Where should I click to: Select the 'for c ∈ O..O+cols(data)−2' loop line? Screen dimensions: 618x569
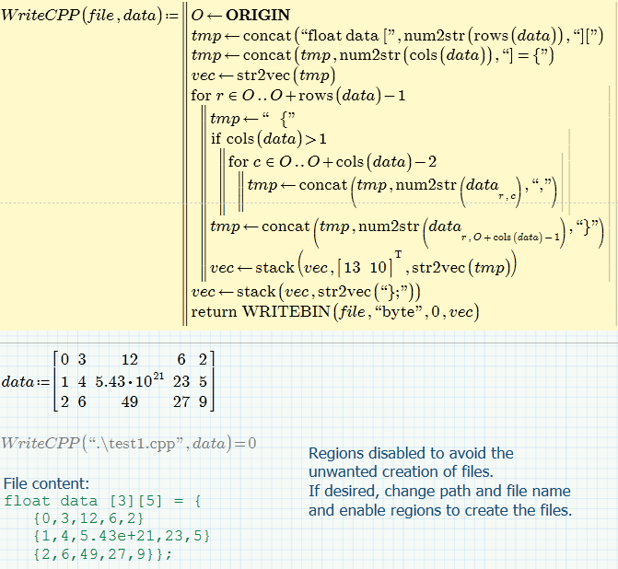pyautogui.click(x=332, y=161)
